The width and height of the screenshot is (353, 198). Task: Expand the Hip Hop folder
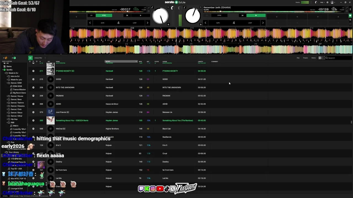click(7, 119)
